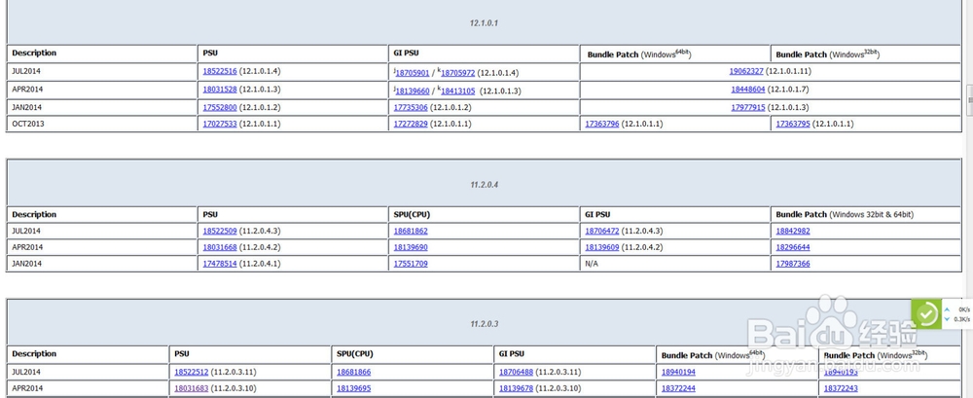Open GI PSU patch 17735306

tap(411, 107)
